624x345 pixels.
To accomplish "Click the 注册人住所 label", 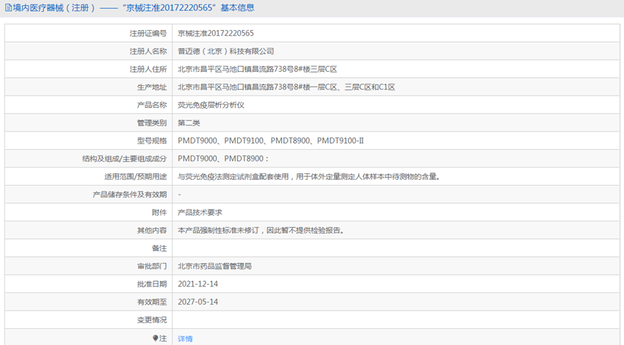I will pyautogui.click(x=148, y=69).
